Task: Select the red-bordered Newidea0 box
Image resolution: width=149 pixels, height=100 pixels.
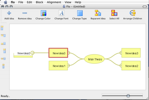Action: pyautogui.click(x=58, y=53)
